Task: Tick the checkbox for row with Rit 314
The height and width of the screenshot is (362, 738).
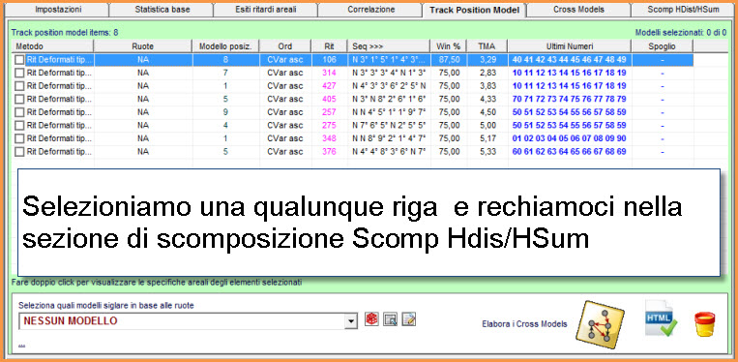Action: [x=19, y=73]
